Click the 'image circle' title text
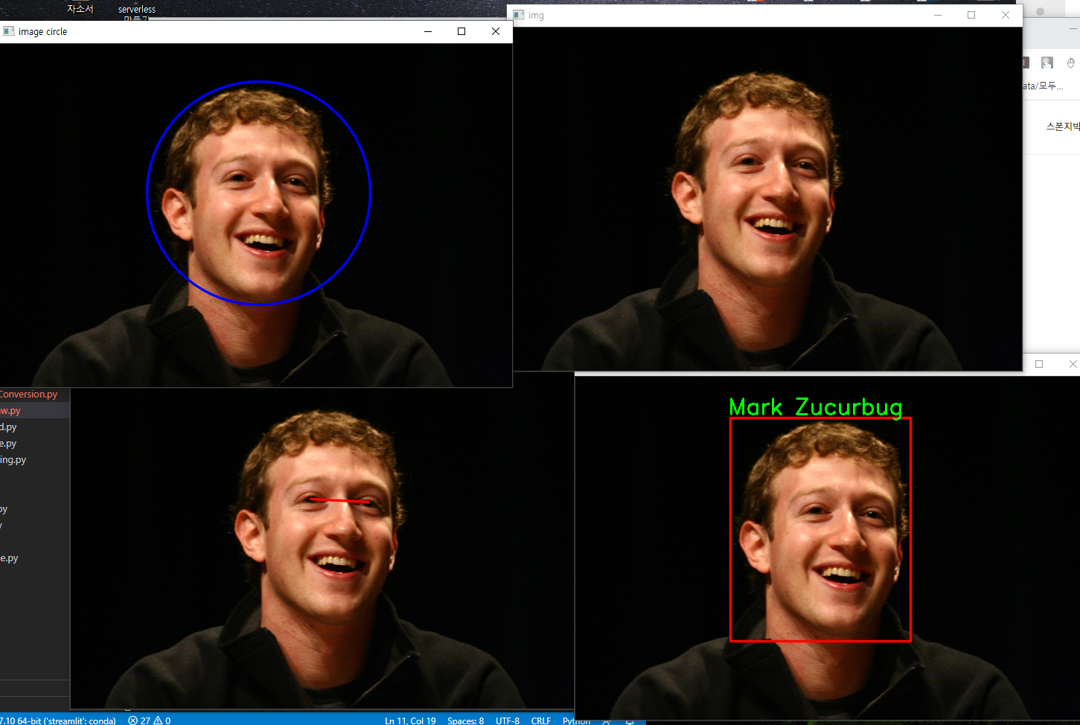The height and width of the screenshot is (725, 1080). coord(42,32)
